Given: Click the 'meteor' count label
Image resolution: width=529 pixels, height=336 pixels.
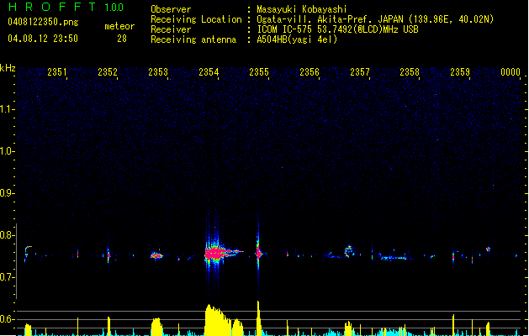Looking at the screenshot, I should point(119,26).
